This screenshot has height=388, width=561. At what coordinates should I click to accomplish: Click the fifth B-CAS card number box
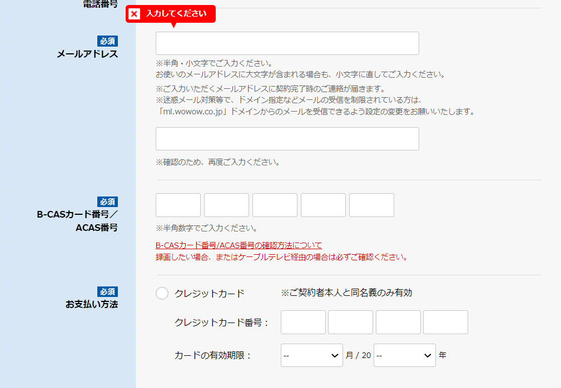(x=371, y=205)
